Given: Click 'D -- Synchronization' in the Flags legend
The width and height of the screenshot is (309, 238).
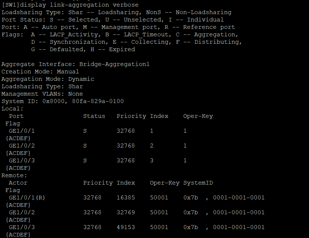Looking at the screenshot, I should tap(68, 42).
